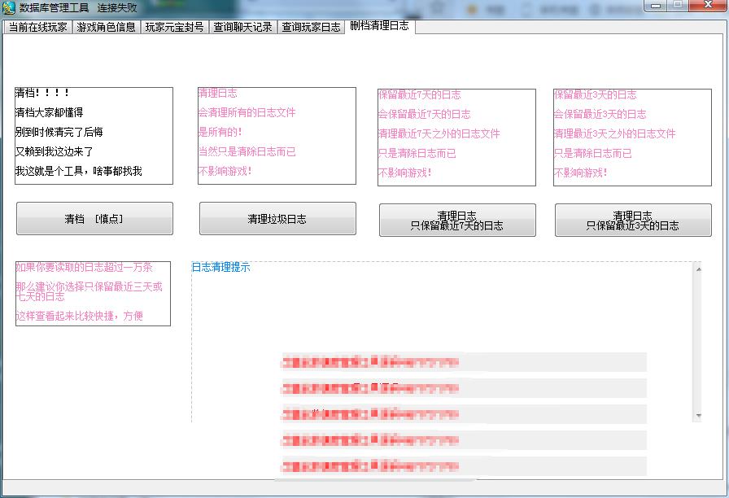Switch to the 当前在线玩家 tab
The image size is (729, 498).
click(x=38, y=27)
